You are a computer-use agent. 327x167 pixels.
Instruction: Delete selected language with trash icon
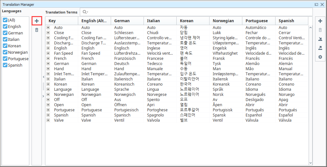click(37, 30)
